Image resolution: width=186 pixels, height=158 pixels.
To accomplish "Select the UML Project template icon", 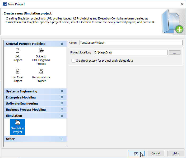I will coord(17,51).
